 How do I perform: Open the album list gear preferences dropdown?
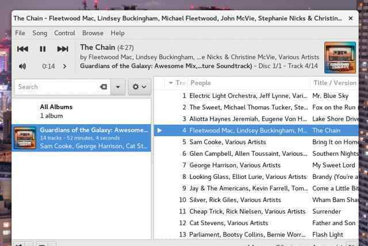[139, 87]
